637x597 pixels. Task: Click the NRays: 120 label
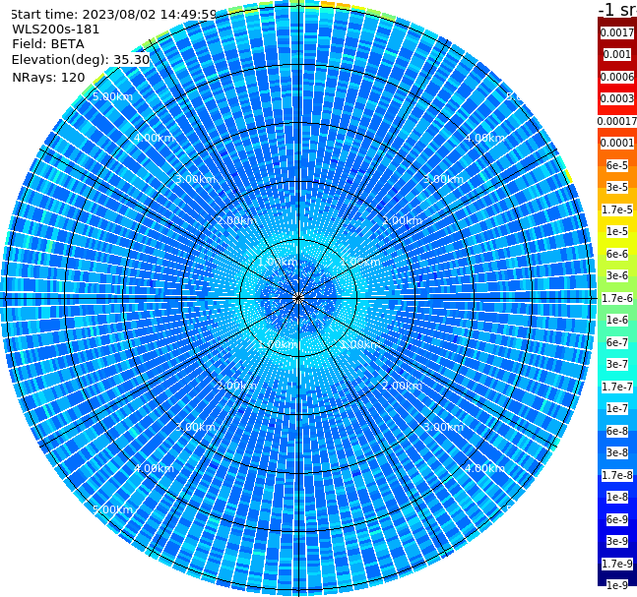coord(48,77)
